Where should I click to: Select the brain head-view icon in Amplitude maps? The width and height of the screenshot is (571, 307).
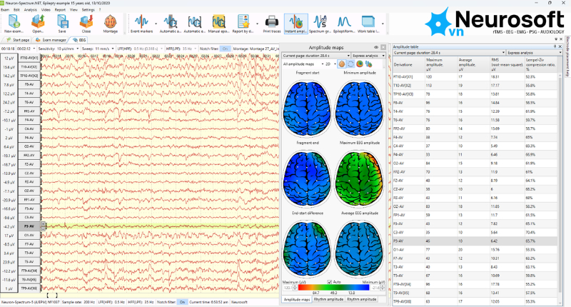pyautogui.click(x=342, y=64)
